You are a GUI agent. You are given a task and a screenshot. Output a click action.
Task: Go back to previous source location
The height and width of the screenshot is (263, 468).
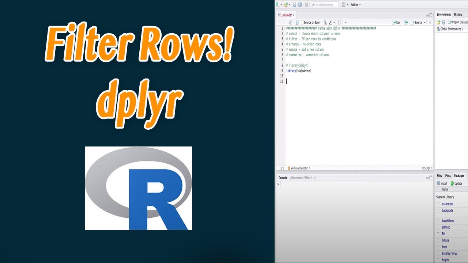280,22
